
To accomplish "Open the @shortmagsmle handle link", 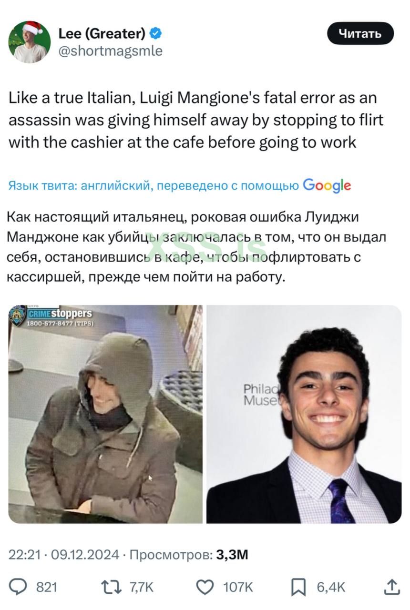I will [110, 51].
